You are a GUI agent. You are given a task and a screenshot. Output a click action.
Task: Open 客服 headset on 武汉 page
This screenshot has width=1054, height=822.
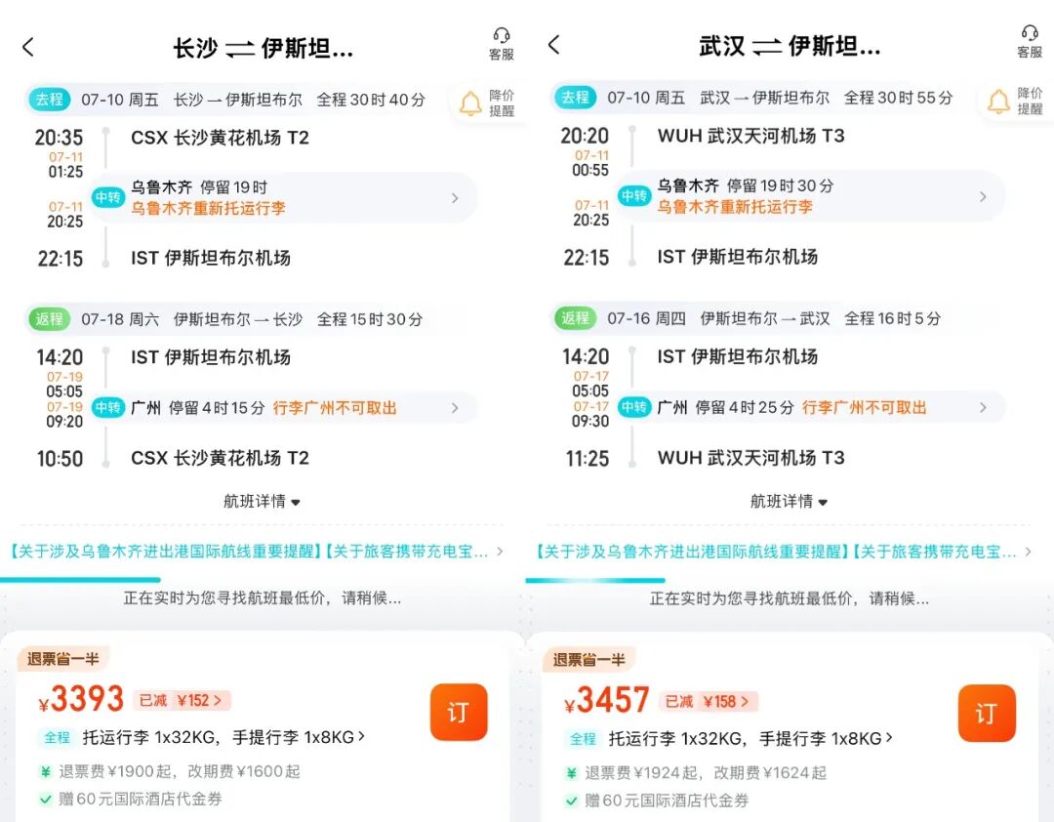[x=1030, y=42]
